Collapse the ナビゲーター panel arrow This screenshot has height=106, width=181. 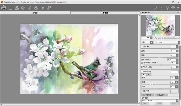pos(178,13)
